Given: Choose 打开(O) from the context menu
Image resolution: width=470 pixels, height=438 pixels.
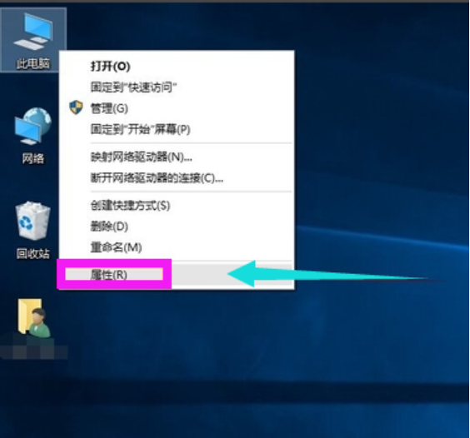Looking at the screenshot, I should click(x=177, y=67).
